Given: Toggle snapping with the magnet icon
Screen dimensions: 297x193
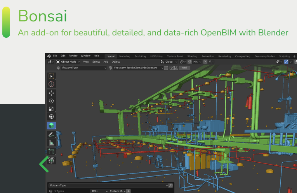Looking at the screenshot, I should point(189,62).
